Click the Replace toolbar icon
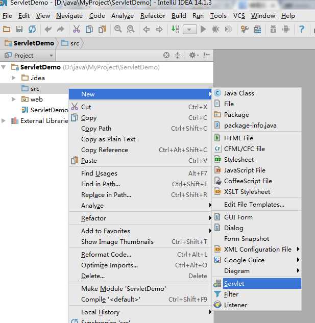The width and height of the screenshot is (315, 323). coord(131,29)
